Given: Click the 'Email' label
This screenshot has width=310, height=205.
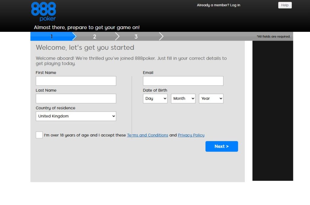Looking at the screenshot, I should pos(148,73).
